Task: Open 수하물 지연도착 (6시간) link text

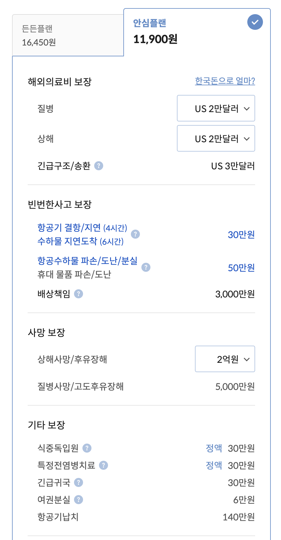Action: pos(80,241)
